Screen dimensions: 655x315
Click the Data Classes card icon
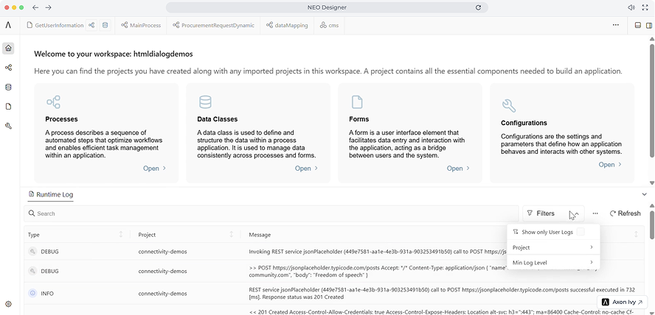(x=205, y=102)
